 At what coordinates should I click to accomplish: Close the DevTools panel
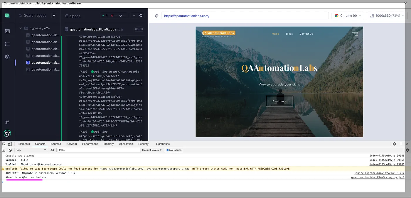click(x=407, y=144)
